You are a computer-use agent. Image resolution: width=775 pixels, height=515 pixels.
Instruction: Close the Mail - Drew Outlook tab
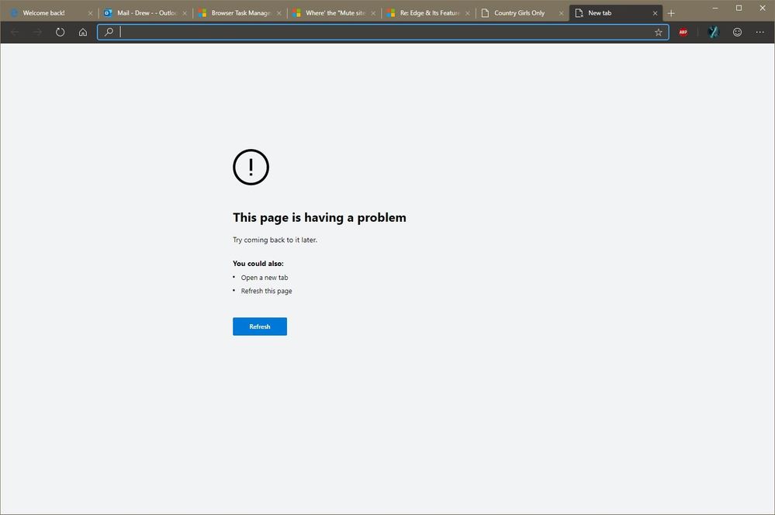click(x=185, y=13)
